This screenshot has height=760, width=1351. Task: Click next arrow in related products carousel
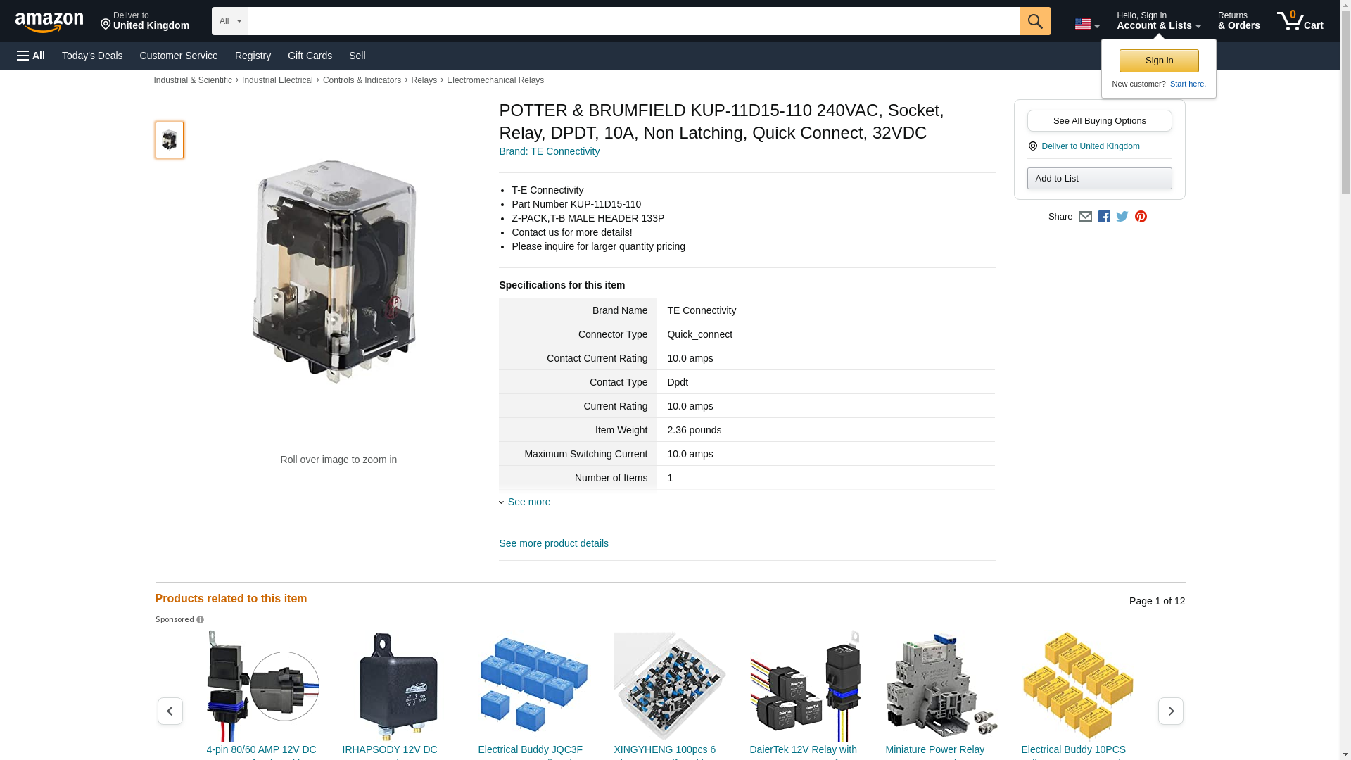tap(1170, 711)
